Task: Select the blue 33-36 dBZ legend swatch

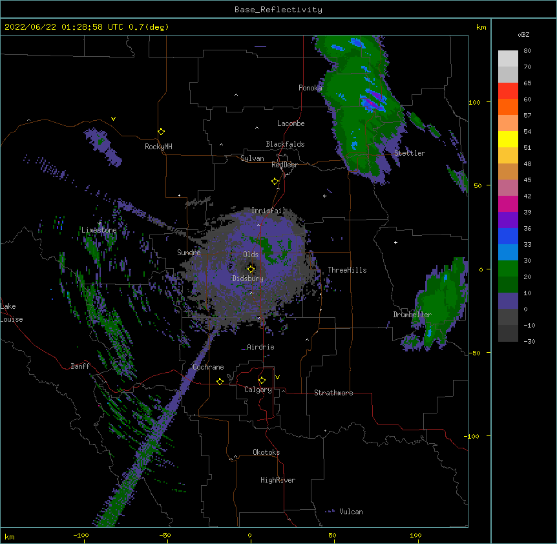Action: coord(508,236)
